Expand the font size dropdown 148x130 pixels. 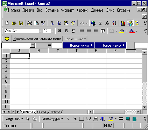[52, 31]
